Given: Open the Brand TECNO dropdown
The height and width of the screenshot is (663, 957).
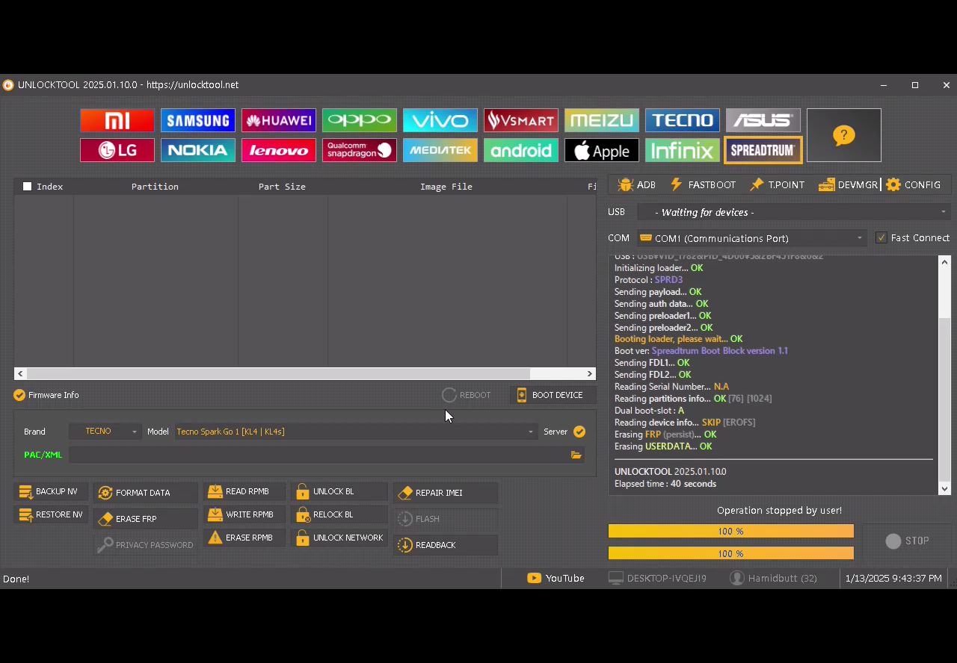Looking at the screenshot, I should (x=105, y=432).
